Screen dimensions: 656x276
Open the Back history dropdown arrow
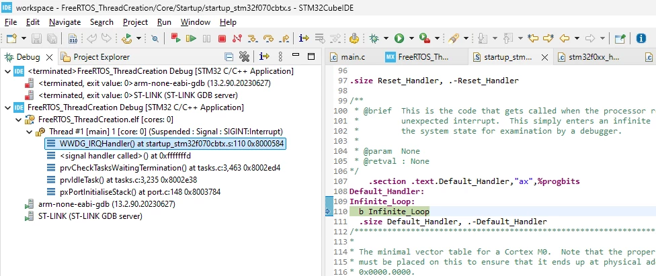coord(577,38)
